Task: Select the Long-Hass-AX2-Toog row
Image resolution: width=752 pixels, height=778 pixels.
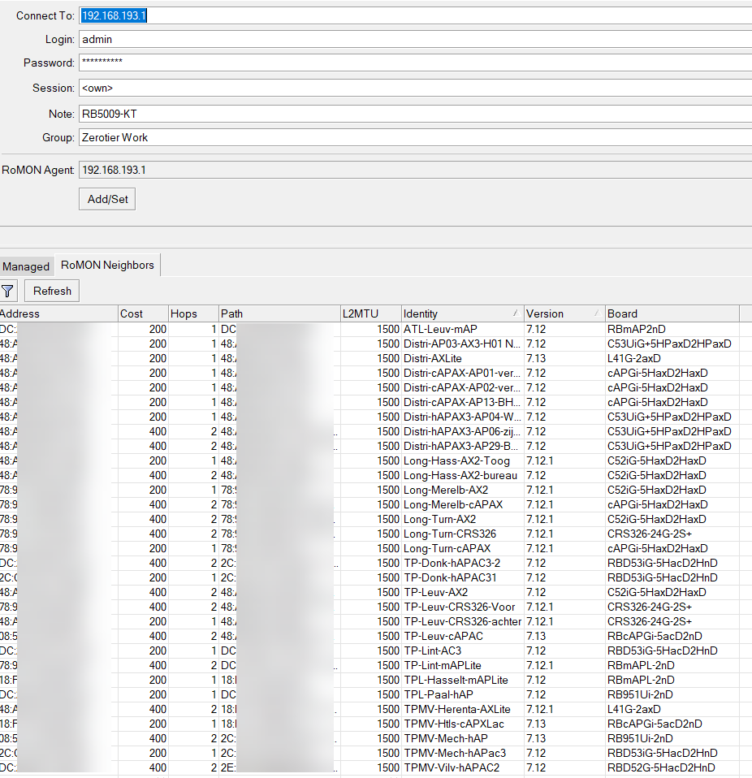Action: pyautogui.click(x=376, y=460)
